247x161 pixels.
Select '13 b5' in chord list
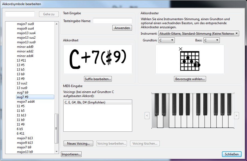[x=21, y=70]
